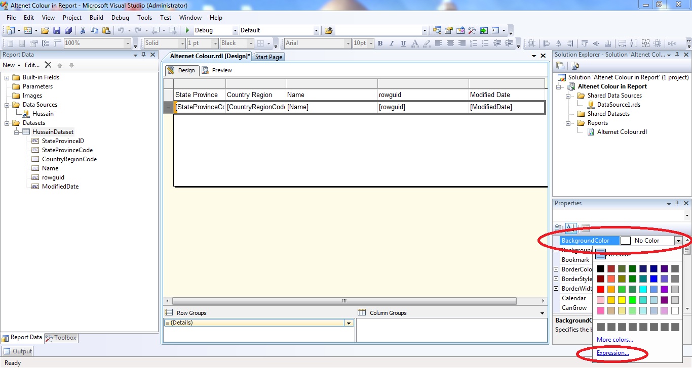The width and height of the screenshot is (692, 368).
Task: Click the Categorized view icon in Properties panel
Action: [x=559, y=227]
